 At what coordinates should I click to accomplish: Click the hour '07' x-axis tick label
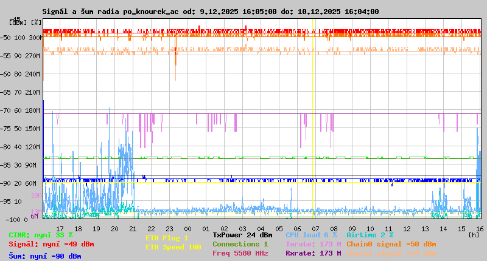click(315, 229)
